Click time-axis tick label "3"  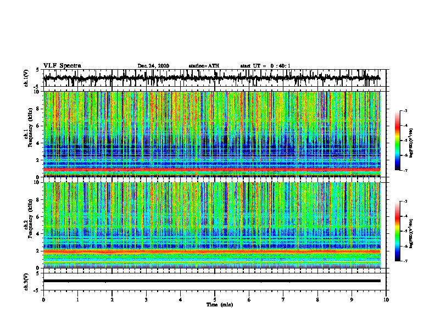pos(146,300)
